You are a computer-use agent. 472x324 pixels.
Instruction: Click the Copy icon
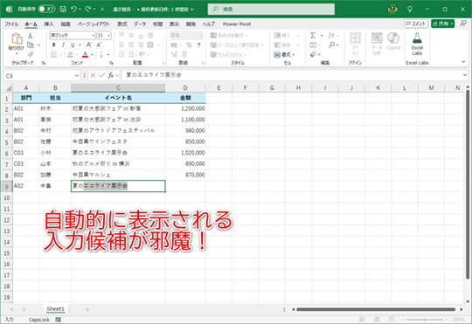(30, 45)
